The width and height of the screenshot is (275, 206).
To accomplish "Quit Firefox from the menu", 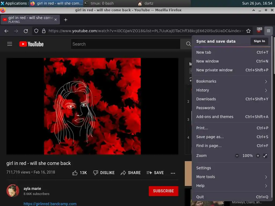I will tap(232, 197).
